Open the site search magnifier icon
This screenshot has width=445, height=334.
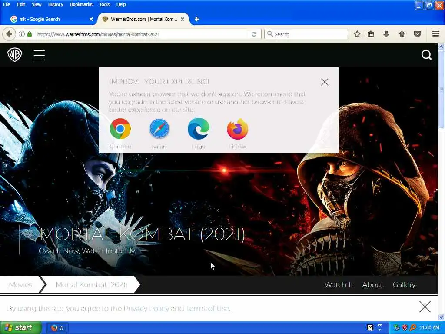pyautogui.click(x=426, y=55)
